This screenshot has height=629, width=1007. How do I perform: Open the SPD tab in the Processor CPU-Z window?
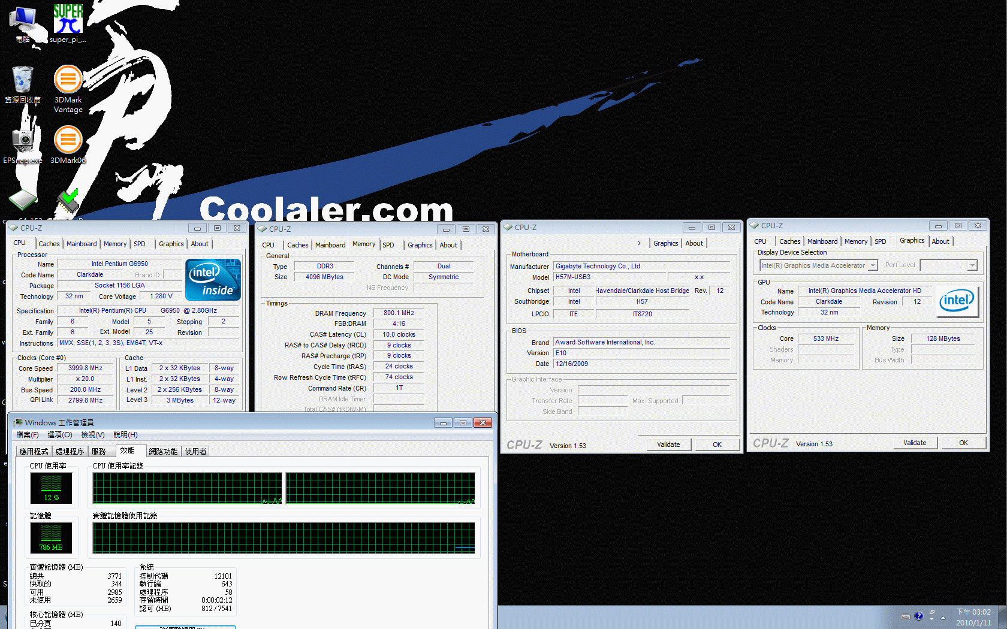[140, 244]
